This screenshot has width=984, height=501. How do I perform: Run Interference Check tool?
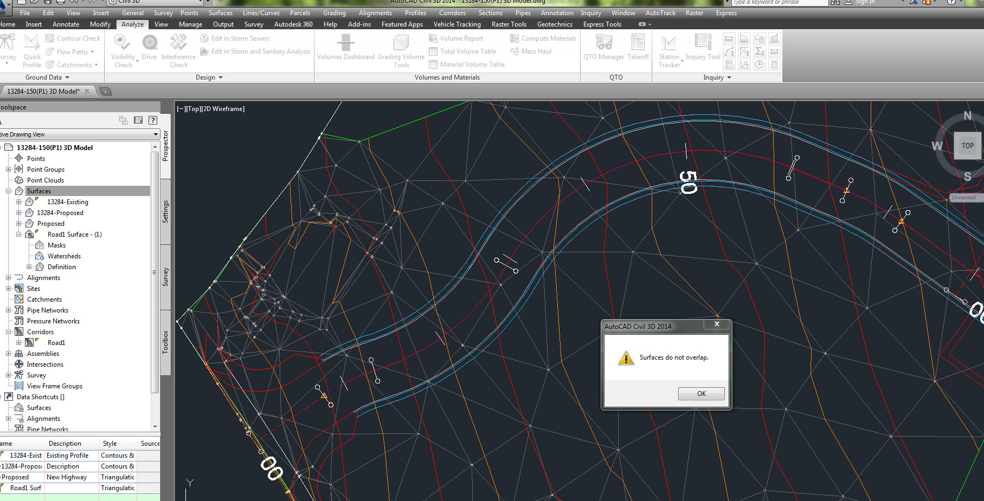178,51
